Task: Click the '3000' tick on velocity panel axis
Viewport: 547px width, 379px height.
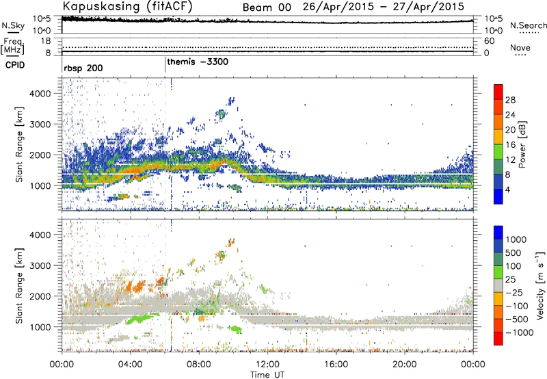Action: point(40,265)
